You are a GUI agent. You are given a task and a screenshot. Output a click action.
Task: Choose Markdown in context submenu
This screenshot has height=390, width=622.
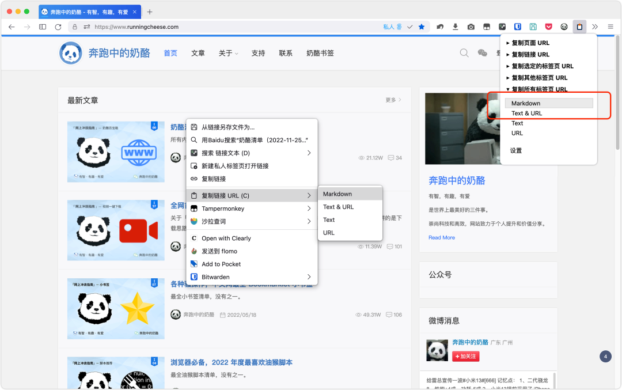point(350,194)
